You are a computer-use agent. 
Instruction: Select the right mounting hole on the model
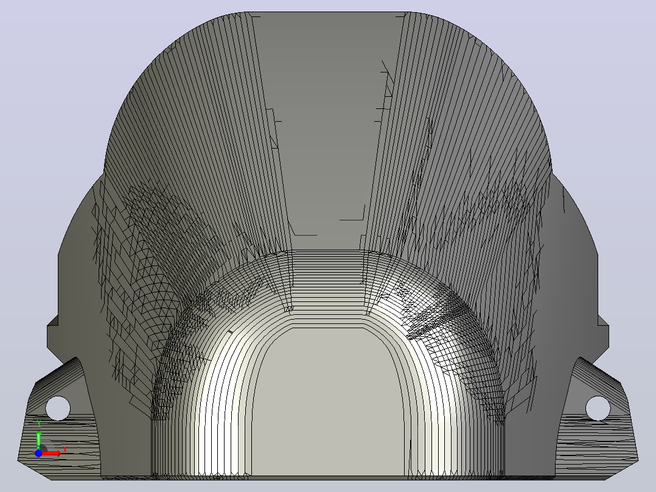point(598,408)
